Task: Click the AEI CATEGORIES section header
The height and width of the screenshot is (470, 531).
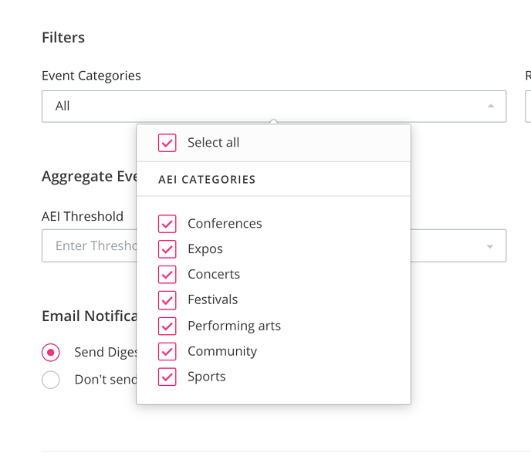Action: tap(207, 180)
